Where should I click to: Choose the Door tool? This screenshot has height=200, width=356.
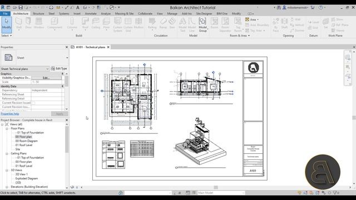tap(28, 23)
